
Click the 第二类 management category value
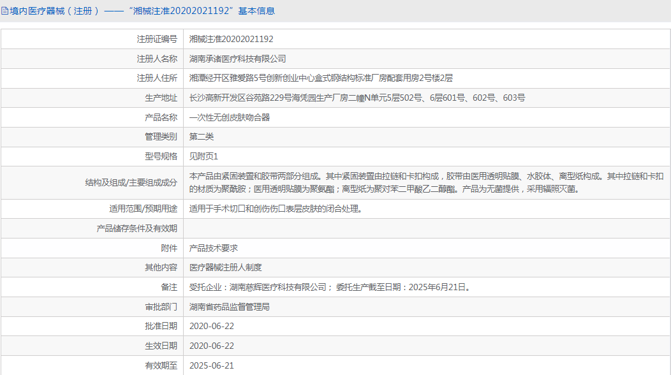click(202, 136)
